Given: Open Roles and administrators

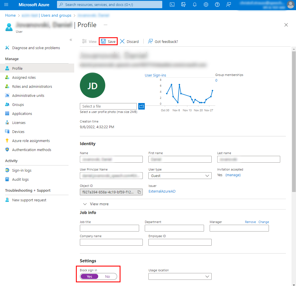Looking at the screenshot, I should [32, 86].
